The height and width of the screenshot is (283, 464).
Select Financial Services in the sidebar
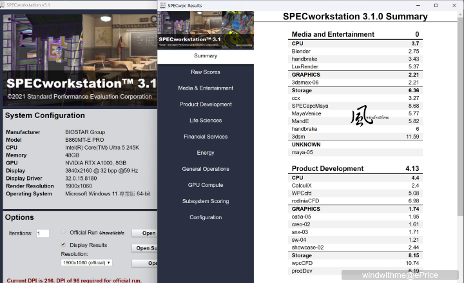206,137
